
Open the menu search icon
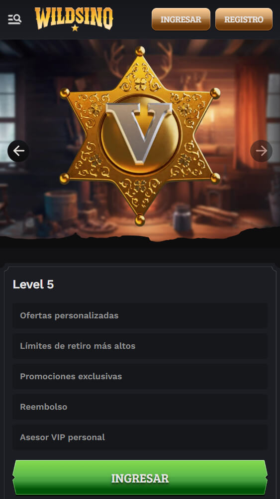(x=14, y=19)
